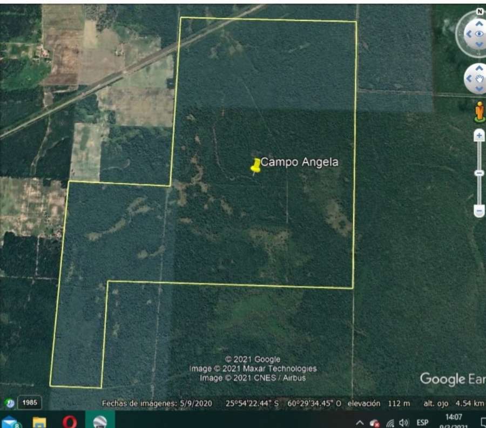Click the zoom slider handle
The width and height of the screenshot is (486, 428).
click(x=478, y=171)
